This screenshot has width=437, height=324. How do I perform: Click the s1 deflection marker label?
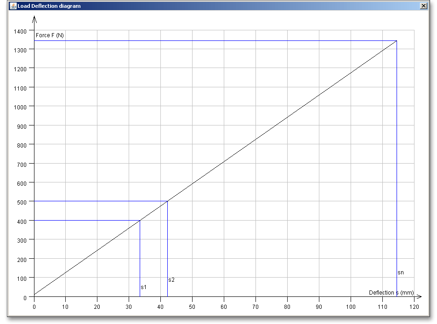click(144, 287)
